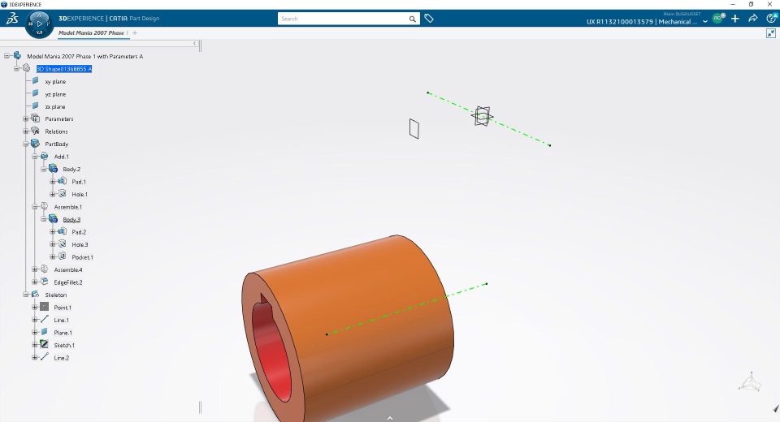Click the Pad.1 feature icon

tap(63, 182)
